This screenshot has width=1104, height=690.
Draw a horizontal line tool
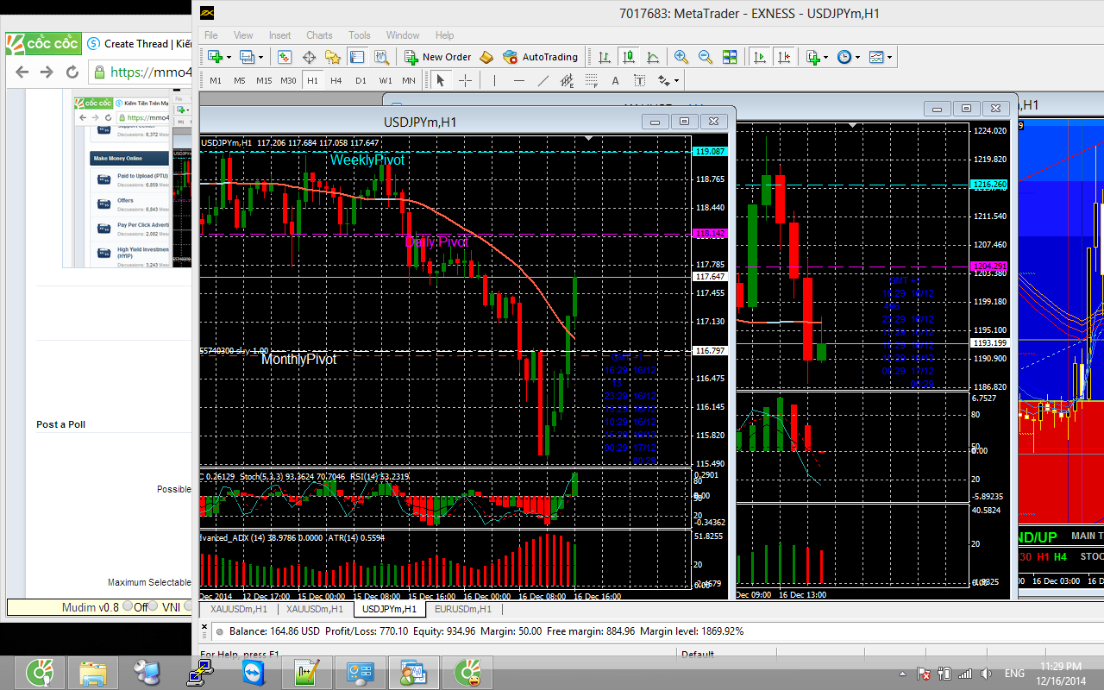point(518,80)
